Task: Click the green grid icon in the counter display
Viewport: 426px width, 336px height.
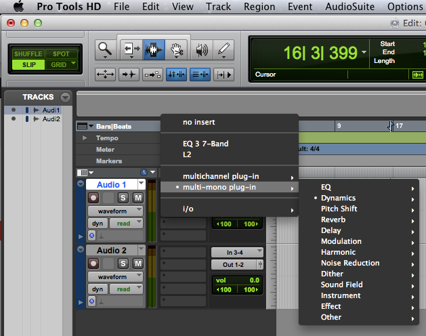Action: pos(418,75)
